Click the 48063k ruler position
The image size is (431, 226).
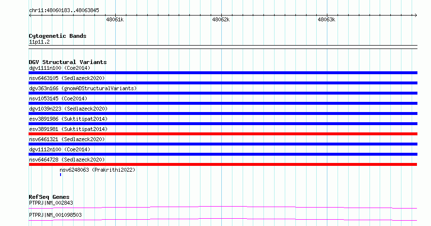point(326,19)
